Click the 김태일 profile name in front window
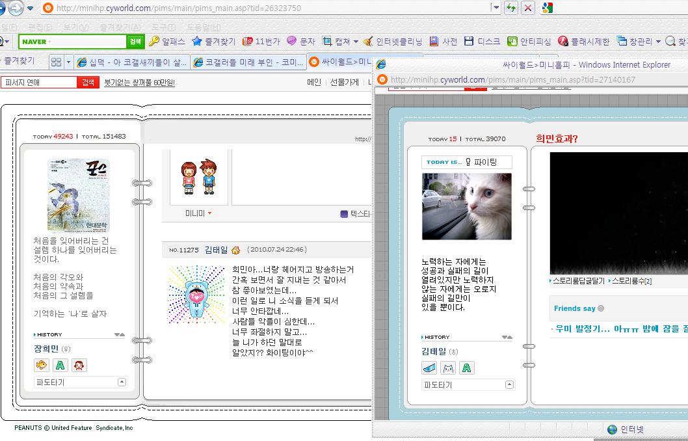Viewport: 688px width, 441px height. coord(434,351)
